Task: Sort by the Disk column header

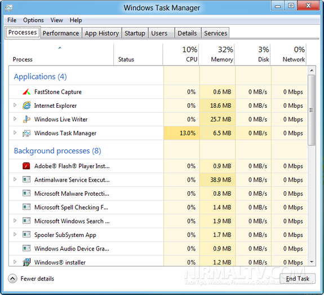Action: (252, 54)
